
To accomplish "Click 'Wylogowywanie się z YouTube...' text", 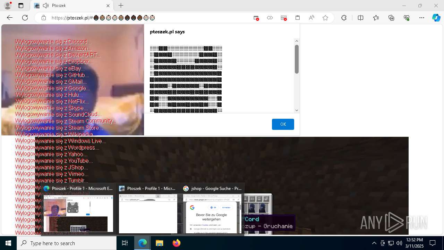I will click(54, 161).
